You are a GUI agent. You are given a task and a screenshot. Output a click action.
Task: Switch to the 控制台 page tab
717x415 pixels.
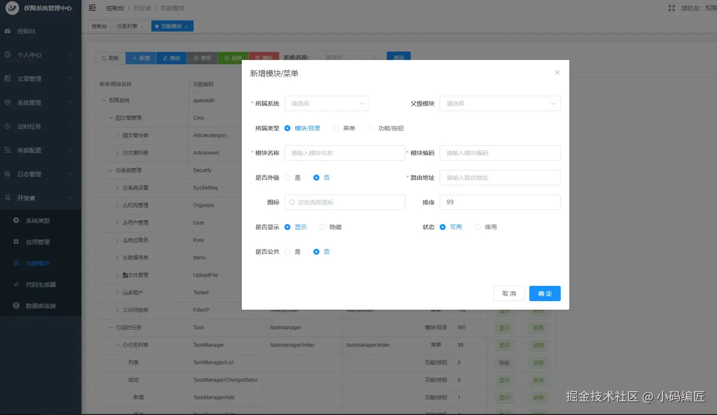tap(99, 26)
